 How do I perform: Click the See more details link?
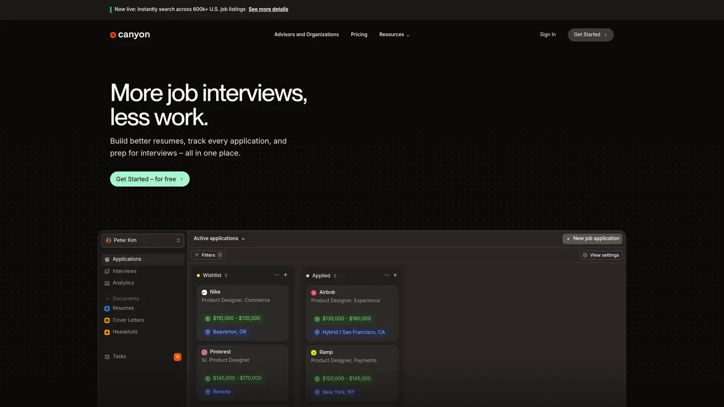(269, 10)
